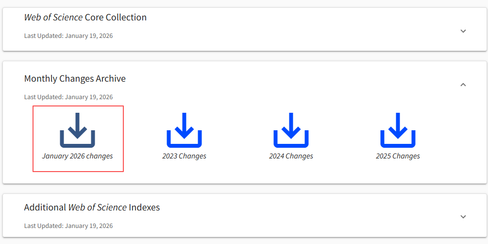Image resolution: width=488 pixels, height=244 pixels.
Task: Click the Web of Science Core Collection heading
Action: pyautogui.click(x=85, y=17)
